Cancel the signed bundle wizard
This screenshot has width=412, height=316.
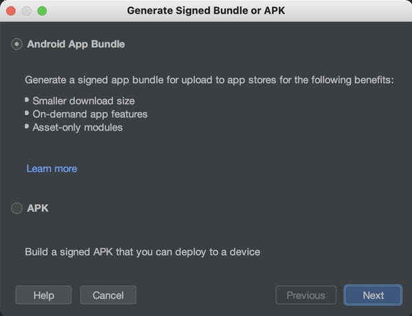pyautogui.click(x=108, y=295)
